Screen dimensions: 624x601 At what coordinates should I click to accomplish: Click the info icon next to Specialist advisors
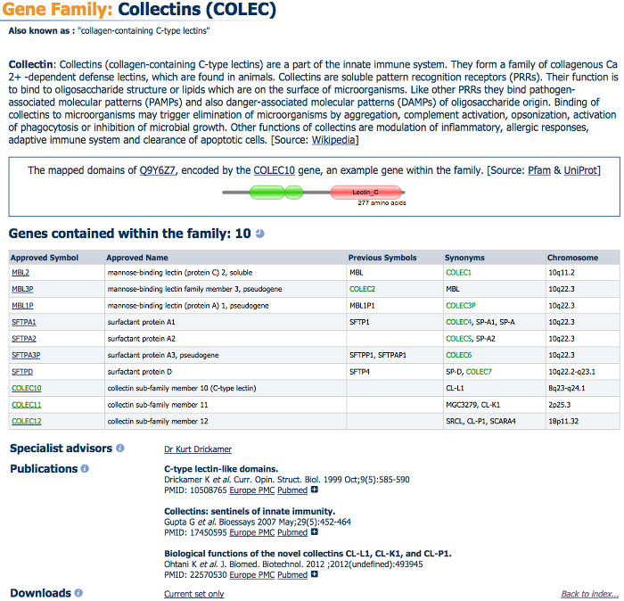[120, 449]
